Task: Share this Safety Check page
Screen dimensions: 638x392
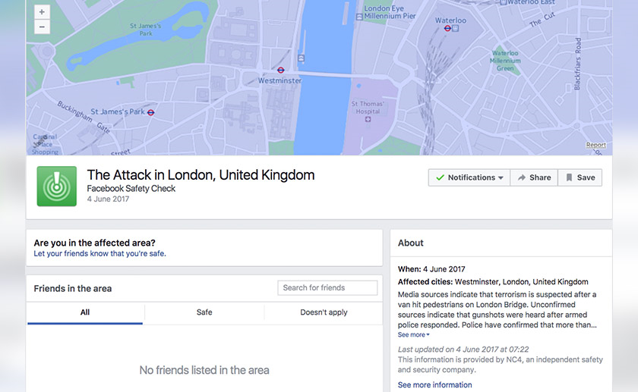Action: click(x=533, y=177)
